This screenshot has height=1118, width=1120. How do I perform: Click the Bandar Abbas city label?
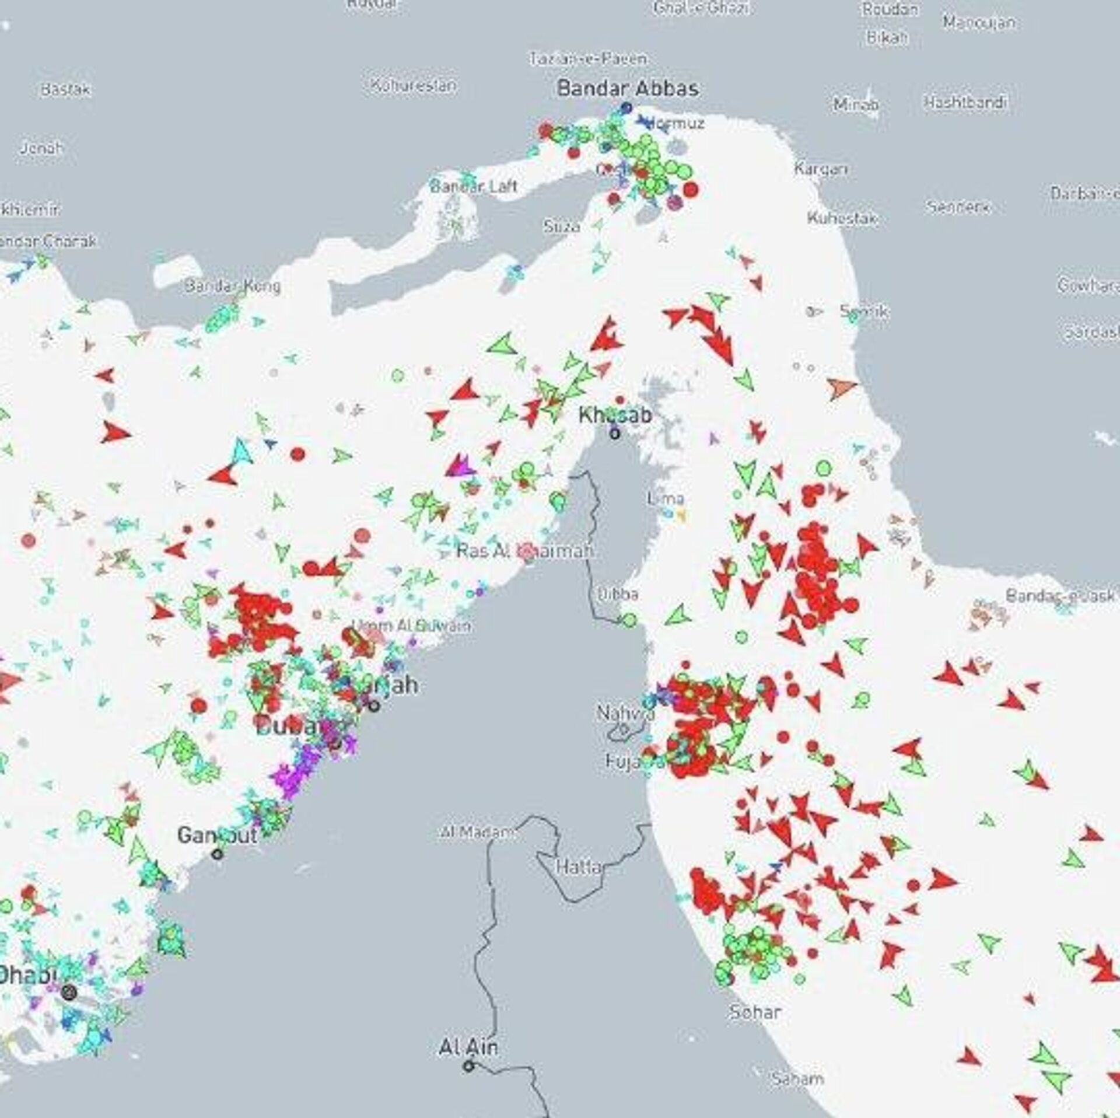click(628, 89)
